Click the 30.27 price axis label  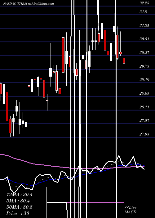tap(144, 53)
